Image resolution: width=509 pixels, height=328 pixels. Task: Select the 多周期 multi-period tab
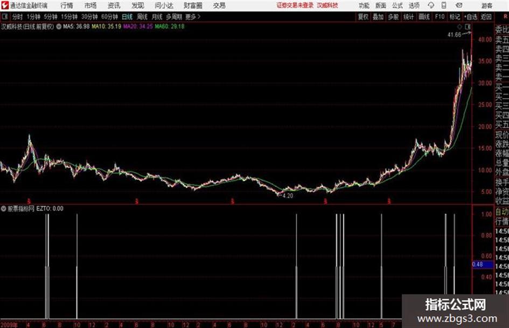pyautogui.click(x=174, y=17)
